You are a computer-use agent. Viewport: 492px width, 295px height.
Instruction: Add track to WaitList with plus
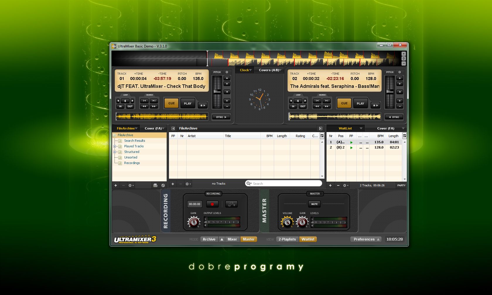click(x=330, y=185)
